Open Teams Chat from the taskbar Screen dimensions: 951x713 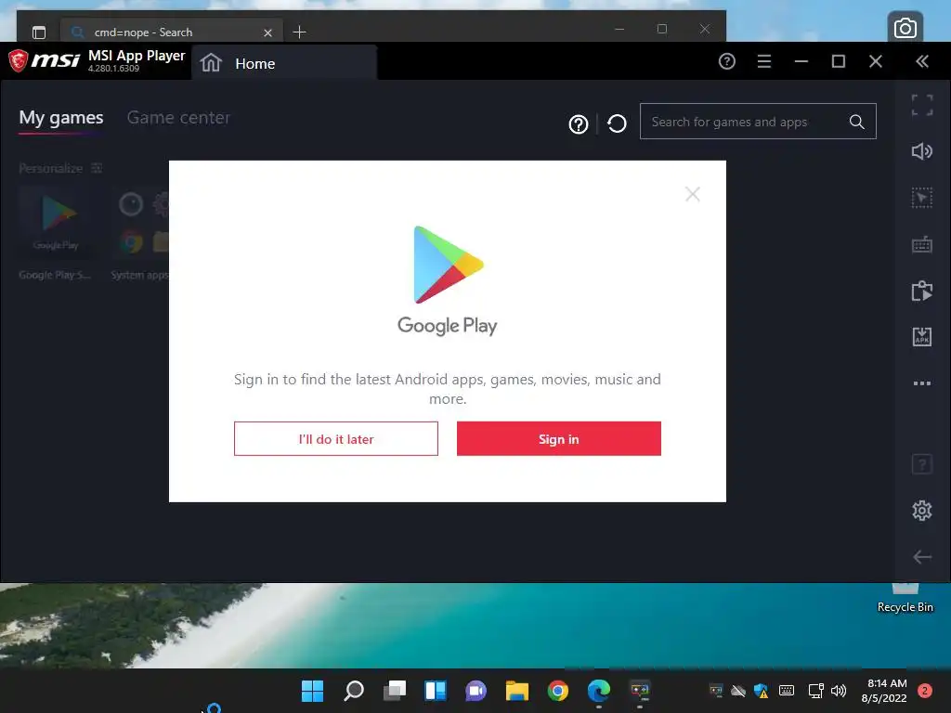(476, 690)
